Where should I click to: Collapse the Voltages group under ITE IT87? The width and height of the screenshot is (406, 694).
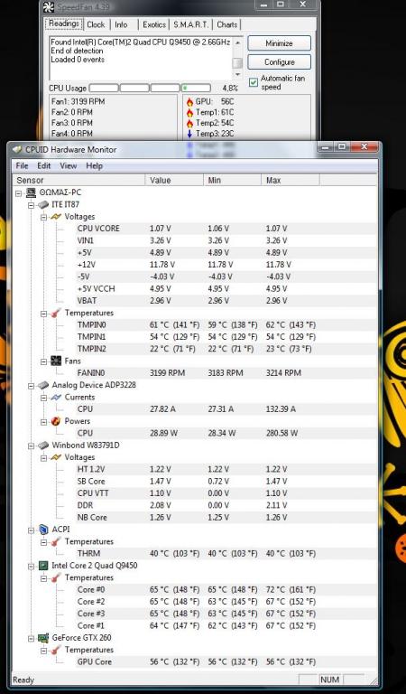[x=43, y=217]
